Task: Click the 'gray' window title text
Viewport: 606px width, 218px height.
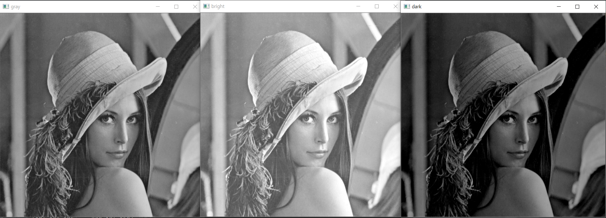Action: [15, 7]
